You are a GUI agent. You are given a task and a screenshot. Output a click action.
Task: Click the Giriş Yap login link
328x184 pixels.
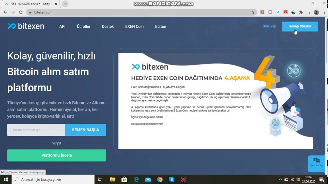269,26
